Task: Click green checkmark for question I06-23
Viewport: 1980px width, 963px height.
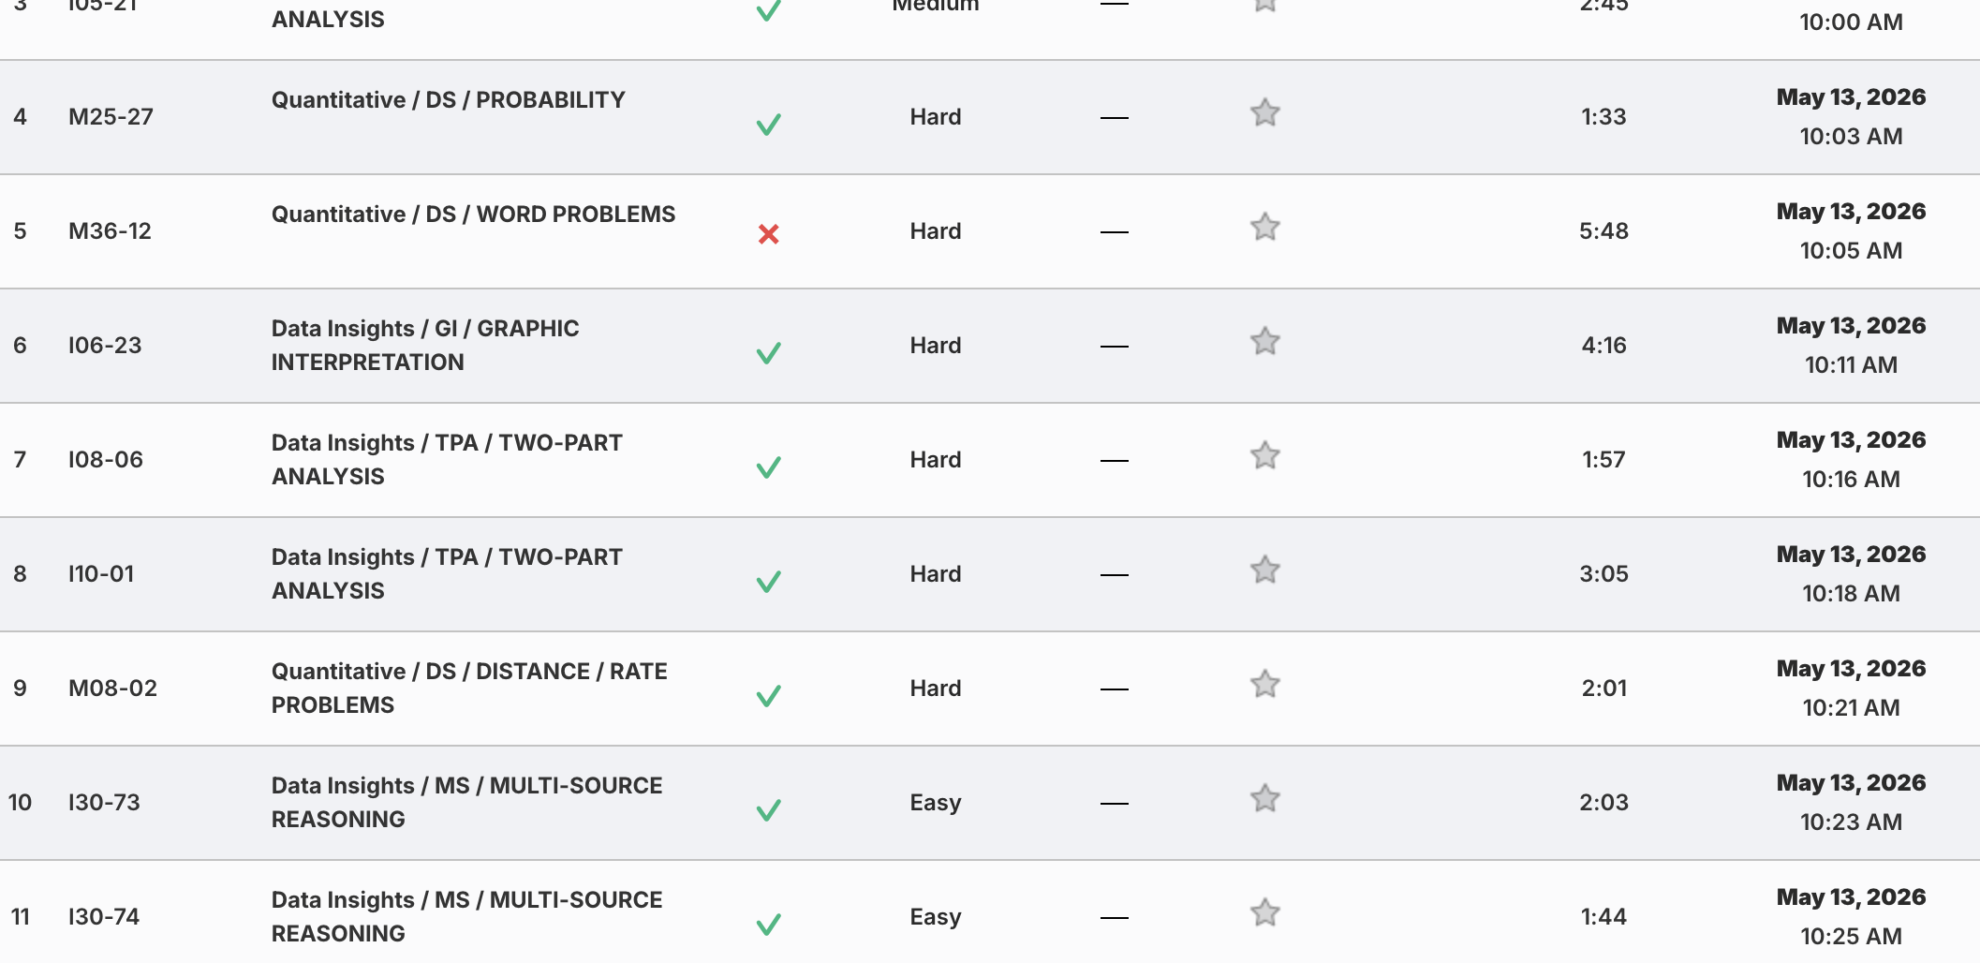Action: coord(769,353)
